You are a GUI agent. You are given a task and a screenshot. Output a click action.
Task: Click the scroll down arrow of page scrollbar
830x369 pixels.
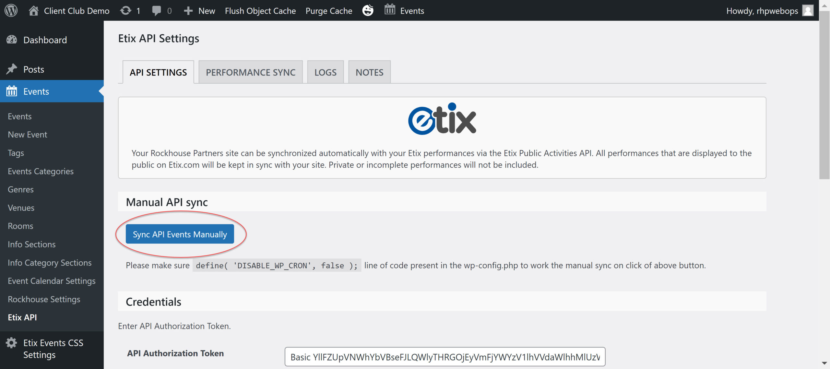pos(824,363)
